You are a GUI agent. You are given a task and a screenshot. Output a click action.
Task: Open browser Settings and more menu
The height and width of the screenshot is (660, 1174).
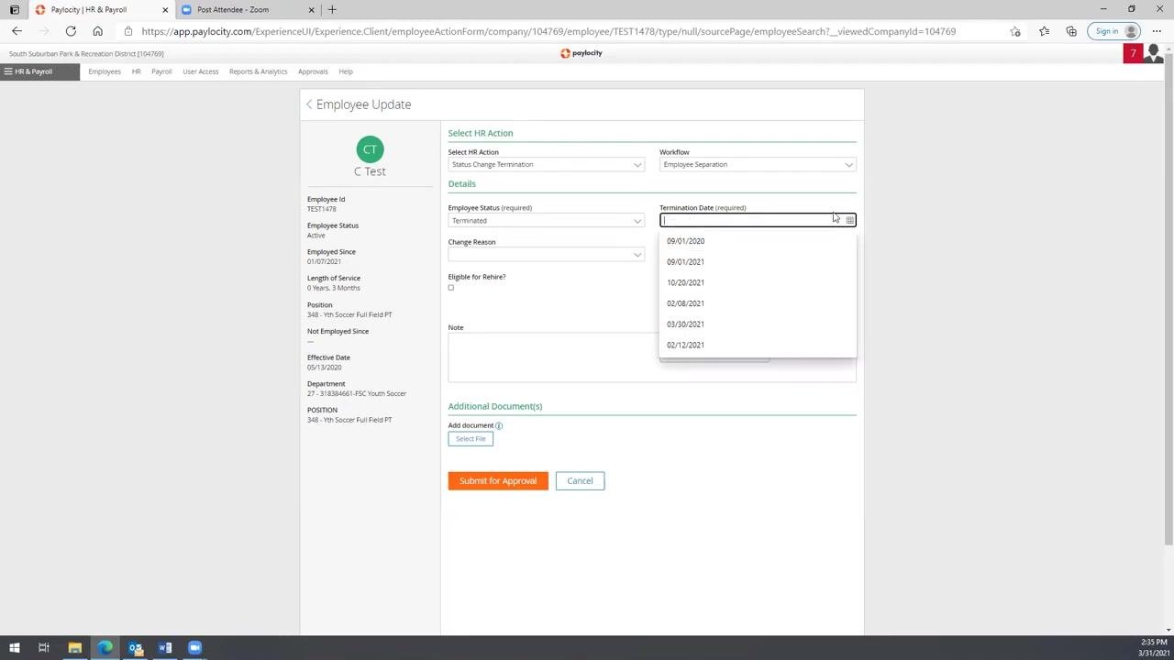1157,31
